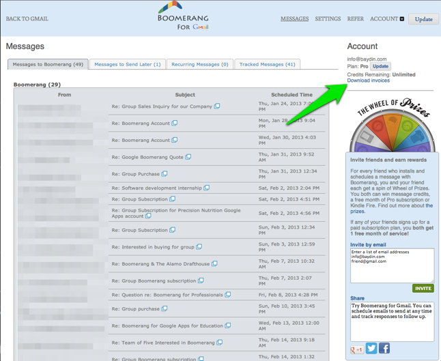
Task: Open popup icon beside Alamo Drafthouse message
Action: tap(214, 263)
